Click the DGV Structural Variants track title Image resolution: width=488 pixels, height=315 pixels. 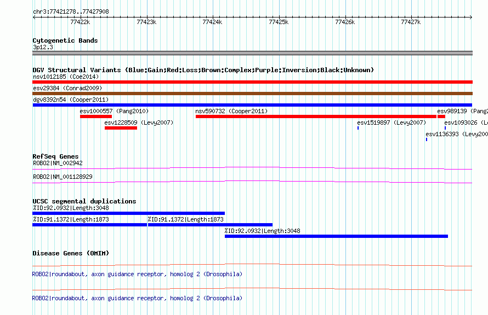[203, 70]
